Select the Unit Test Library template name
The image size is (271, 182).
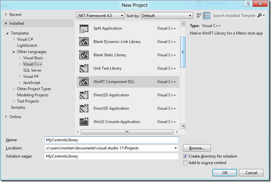[x=107, y=68]
